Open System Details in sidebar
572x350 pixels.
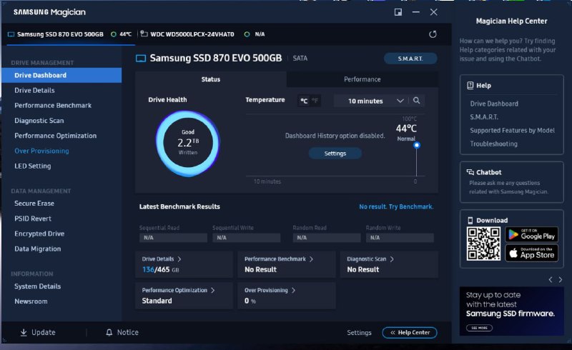tap(38, 286)
